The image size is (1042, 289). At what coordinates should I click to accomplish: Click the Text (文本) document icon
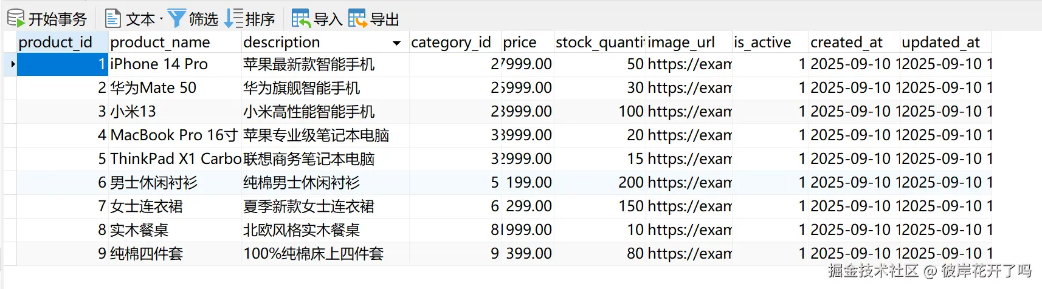[x=113, y=19]
